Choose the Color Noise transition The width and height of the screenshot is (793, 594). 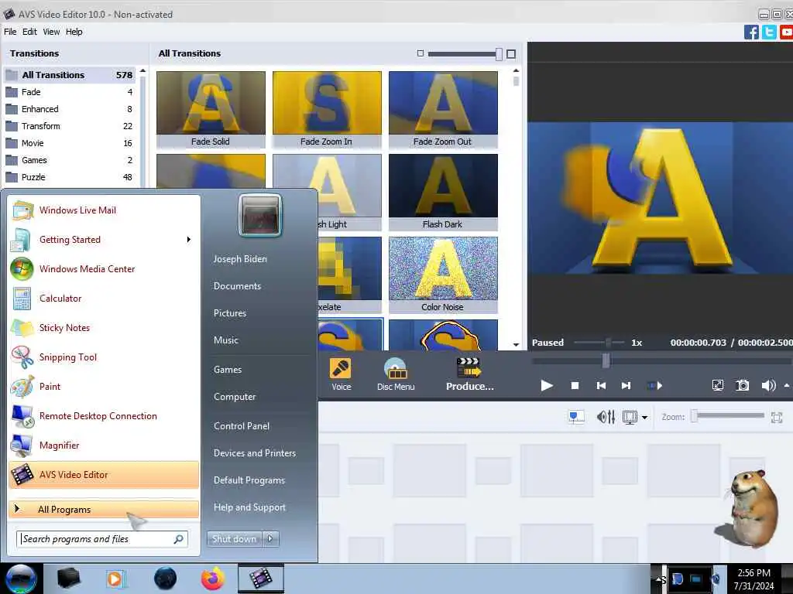pyautogui.click(x=443, y=275)
